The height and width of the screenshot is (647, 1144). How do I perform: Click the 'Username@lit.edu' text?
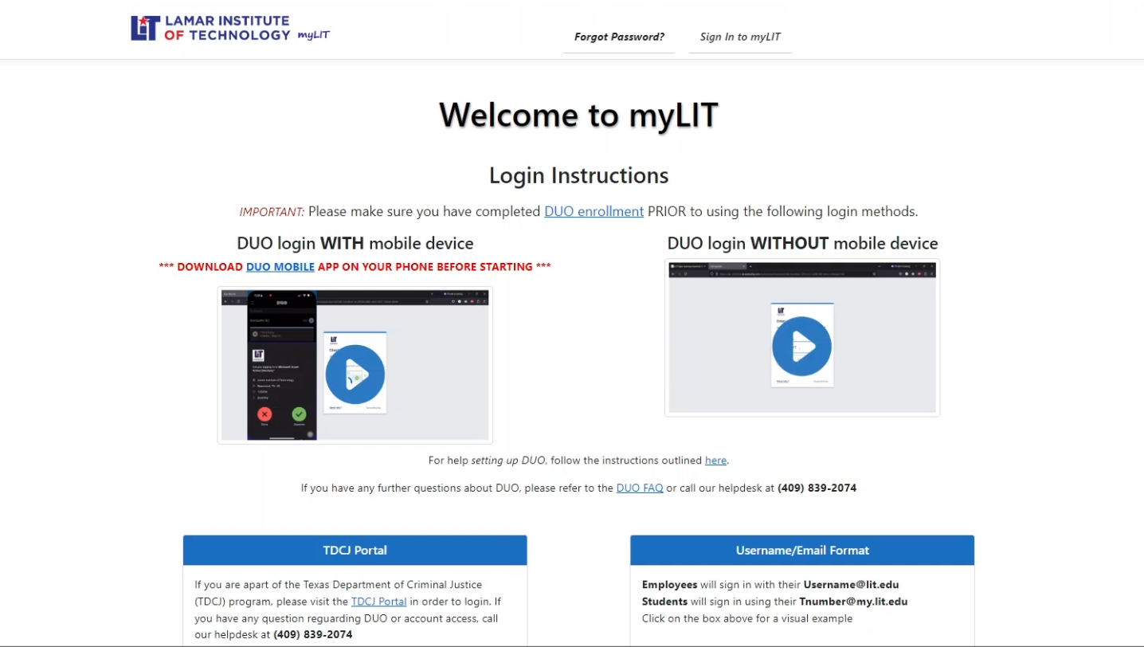(x=851, y=585)
